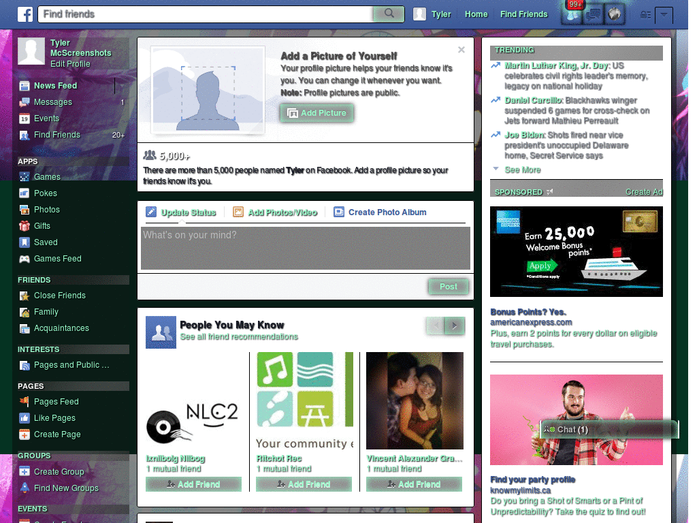Click Tyler's sidebar profile picture

click(x=31, y=51)
